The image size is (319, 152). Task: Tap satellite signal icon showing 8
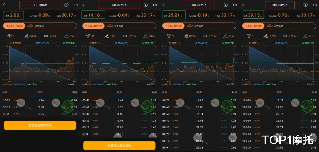pos(9,36)
